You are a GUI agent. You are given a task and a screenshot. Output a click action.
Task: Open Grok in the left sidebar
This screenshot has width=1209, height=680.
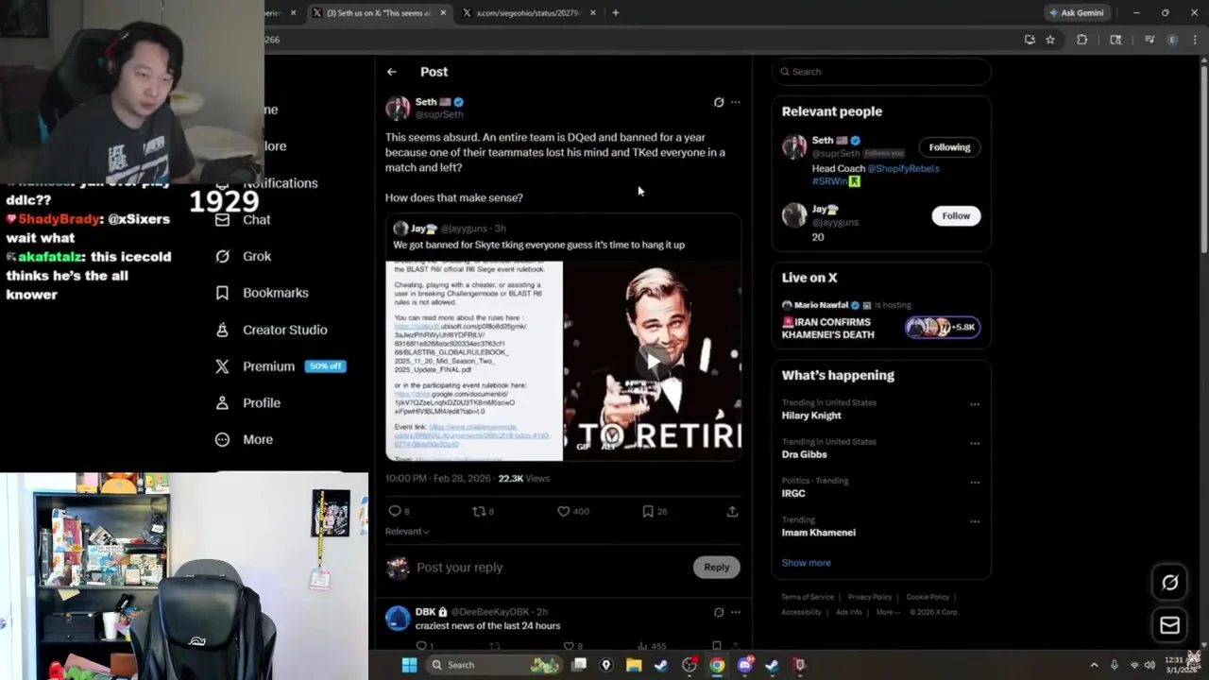point(243,256)
